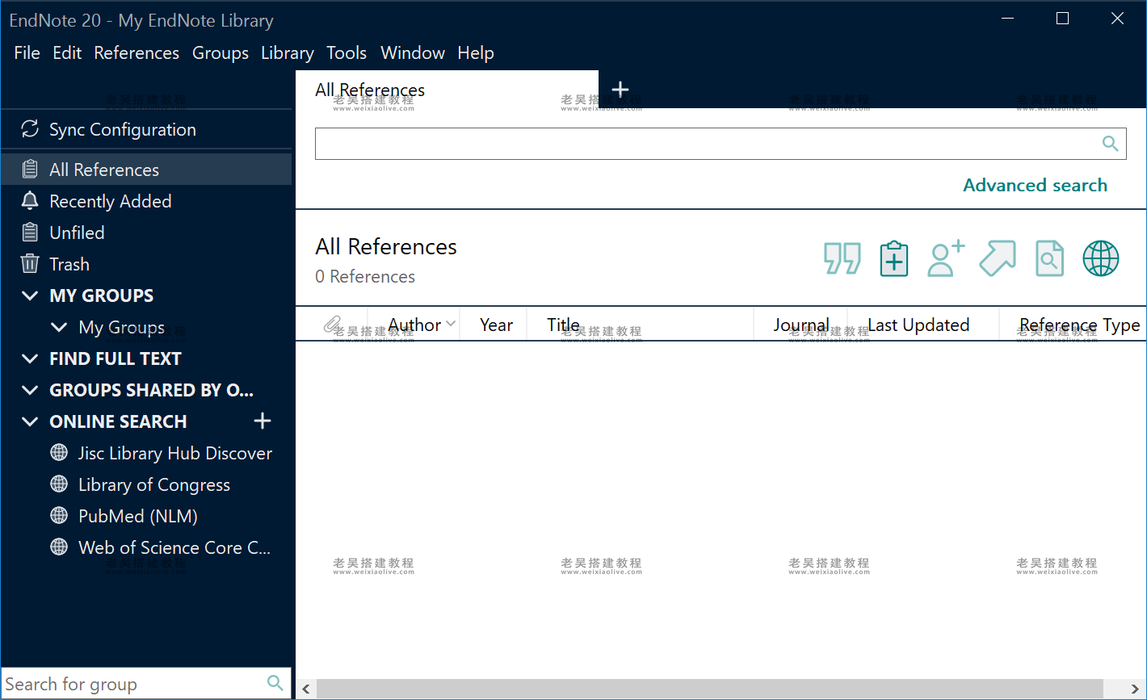1147x700 pixels.
Task: Click the add new reference clipboard icon
Action: click(893, 259)
